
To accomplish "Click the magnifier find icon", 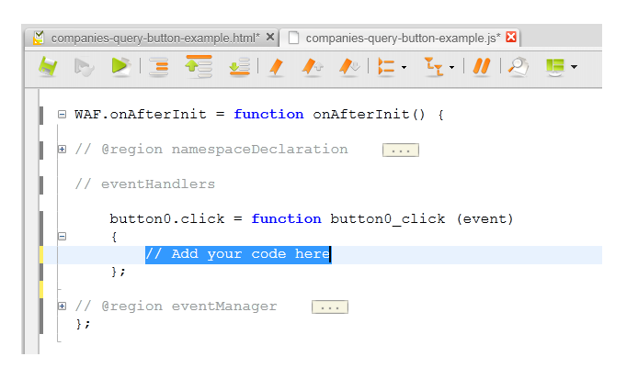I will coord(518,67).
